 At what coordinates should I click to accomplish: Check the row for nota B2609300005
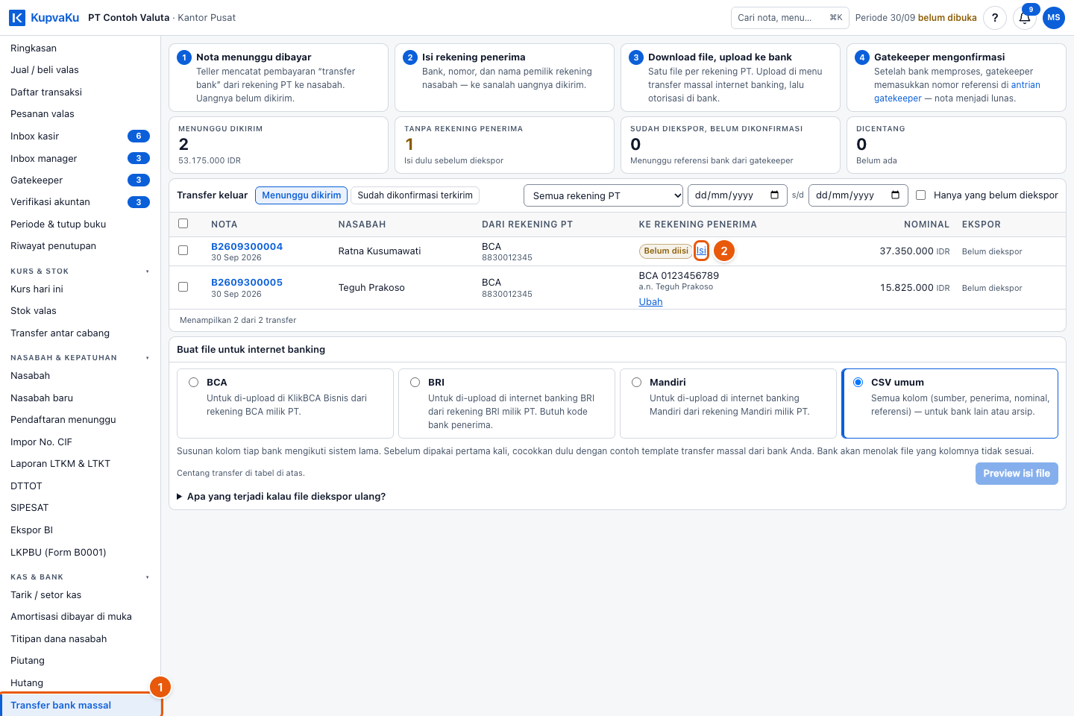(x=183, y=287)
